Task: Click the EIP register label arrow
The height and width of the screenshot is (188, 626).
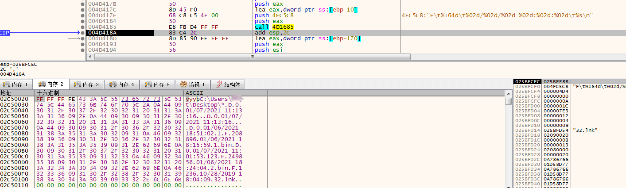Action: click(5, 32)
